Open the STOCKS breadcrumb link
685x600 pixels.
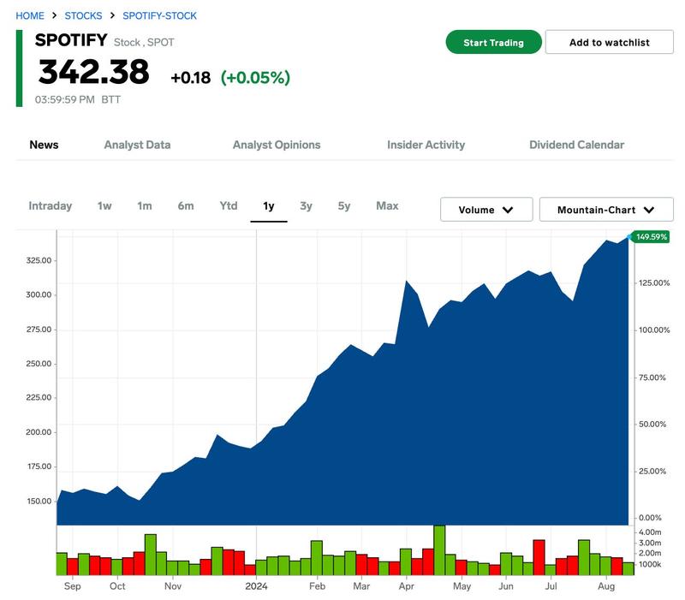coord(83,15)
